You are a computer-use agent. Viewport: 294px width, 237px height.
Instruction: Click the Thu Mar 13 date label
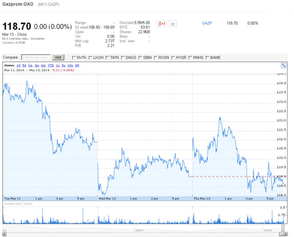[x=202, y=198]
